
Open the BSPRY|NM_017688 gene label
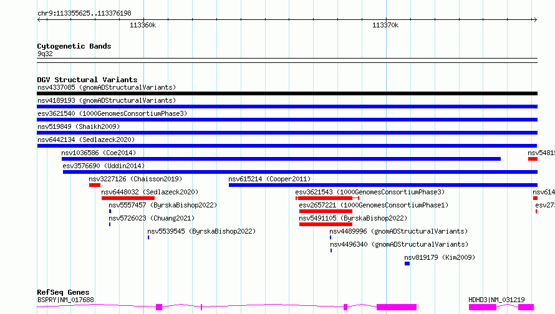(x=66, y=300)
